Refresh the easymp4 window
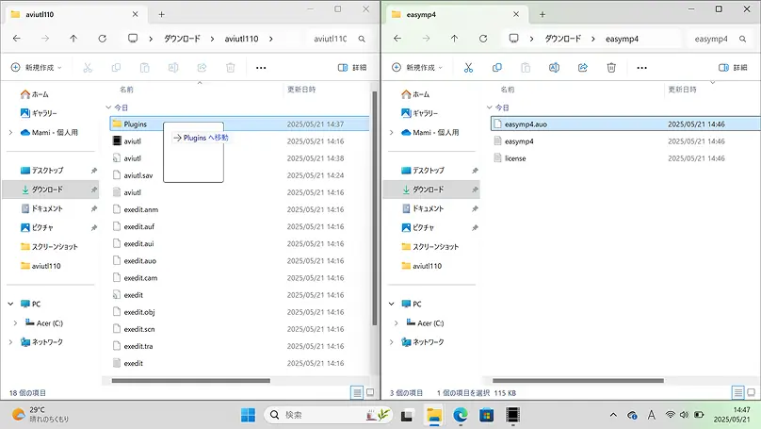The height and width of the screenshot is (429, 761). [x=483, y=39]
